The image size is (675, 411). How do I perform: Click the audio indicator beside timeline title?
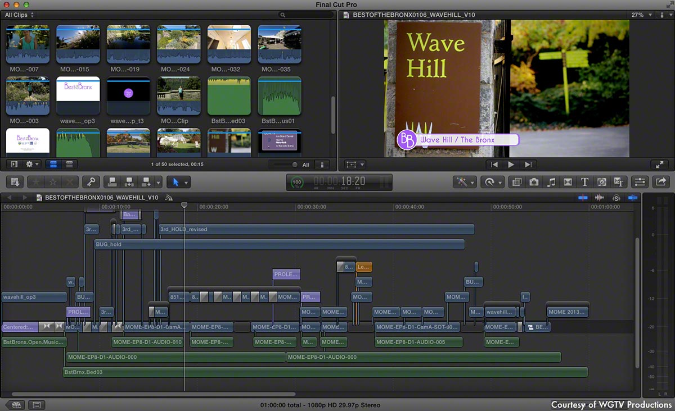[169, 198]
